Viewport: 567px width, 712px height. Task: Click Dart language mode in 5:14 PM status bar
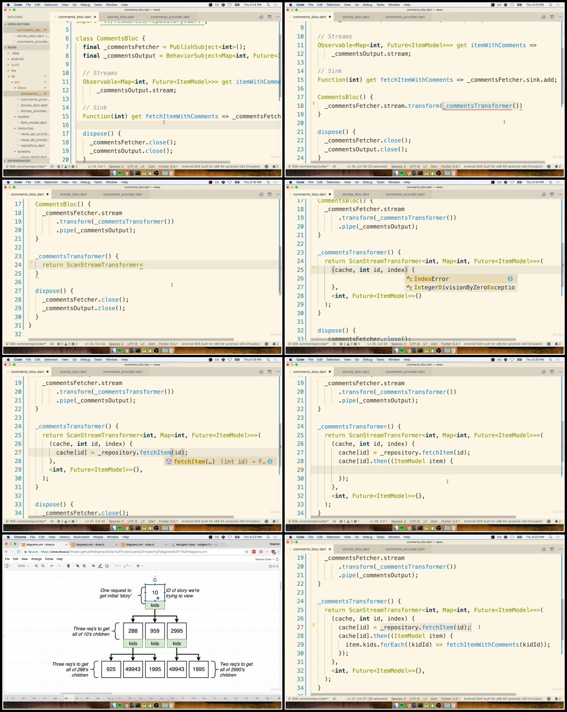pos(152,166)
